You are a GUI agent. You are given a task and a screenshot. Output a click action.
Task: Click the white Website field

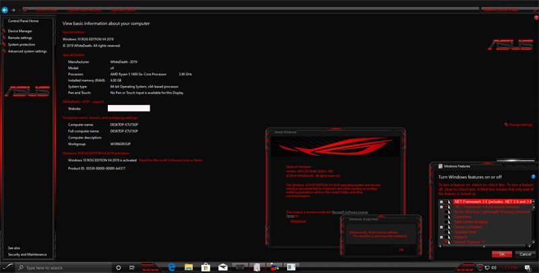[129, 108]
